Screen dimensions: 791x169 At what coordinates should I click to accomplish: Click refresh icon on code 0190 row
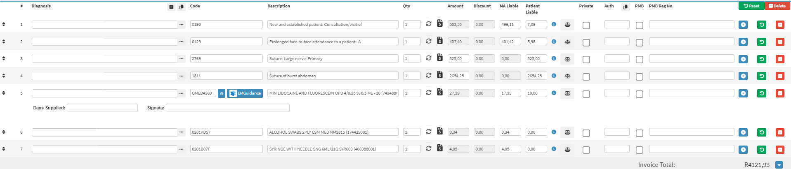coord(428,24)
